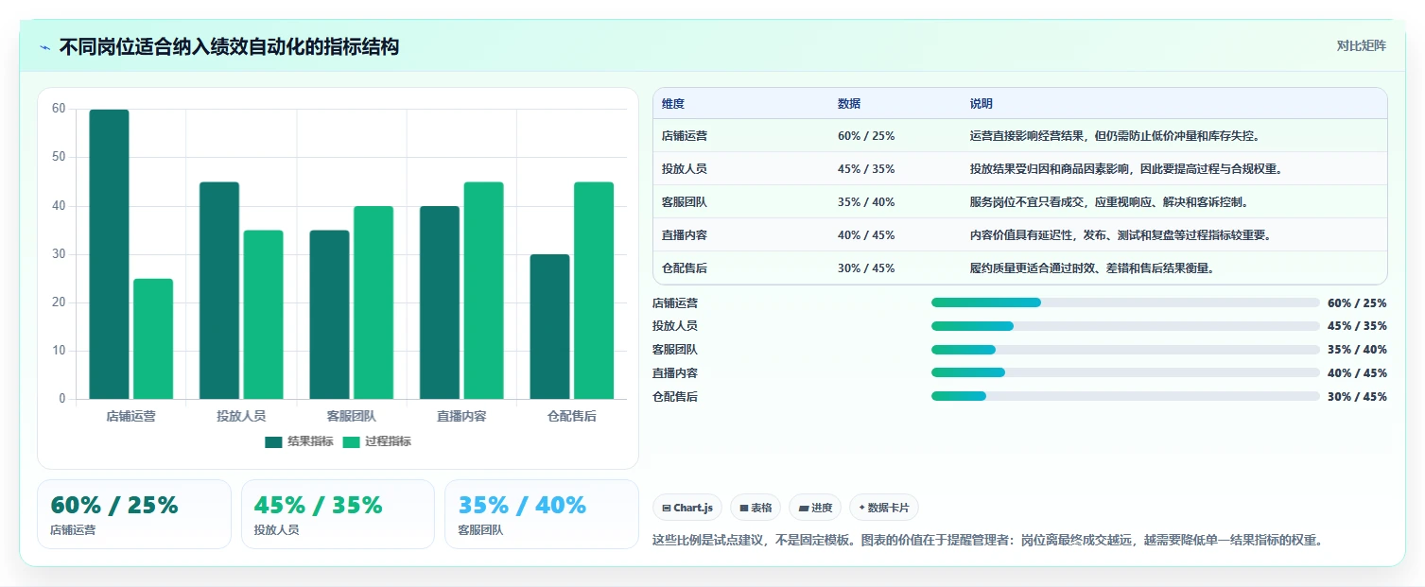Click the 直播内容 dark green 结果指标 bar
This screenshot has width=1425, height=587.
[x=440, y=302]
